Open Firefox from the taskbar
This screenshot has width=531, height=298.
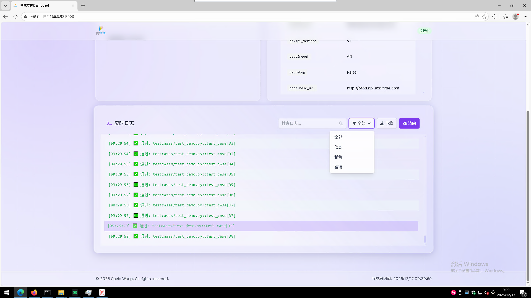click(34, 292)
